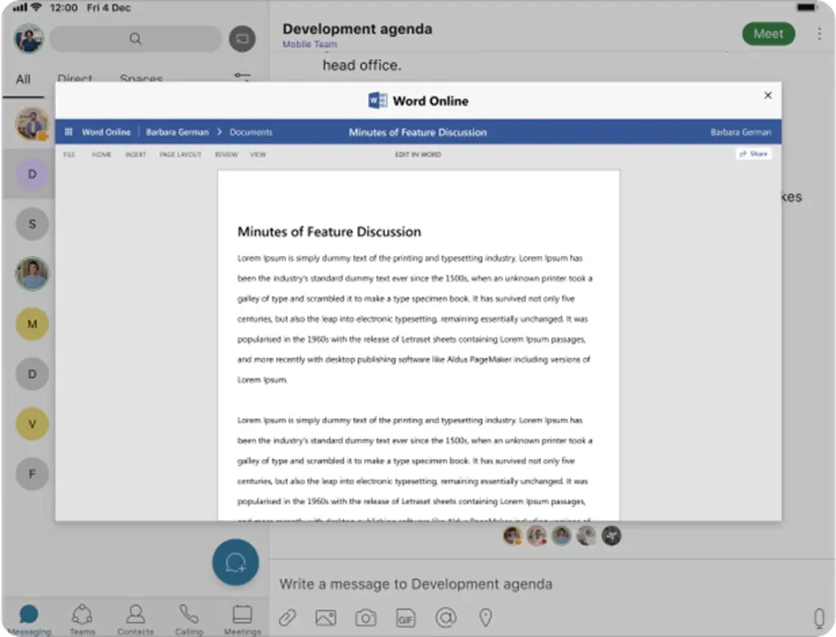Mention someone using the @ icon

pyautogui.click(x=447, y=617)
